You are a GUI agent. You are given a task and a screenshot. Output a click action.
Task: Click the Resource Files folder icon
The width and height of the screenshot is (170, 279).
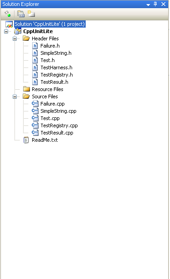click(26, 89)
